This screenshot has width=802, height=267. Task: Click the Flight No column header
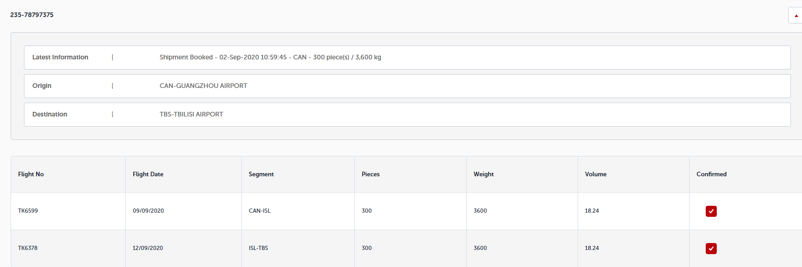tap(31, 174)
